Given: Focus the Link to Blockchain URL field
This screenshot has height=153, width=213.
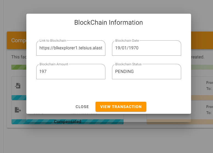Looking at the screenshot, I should (x=71, y=48).
